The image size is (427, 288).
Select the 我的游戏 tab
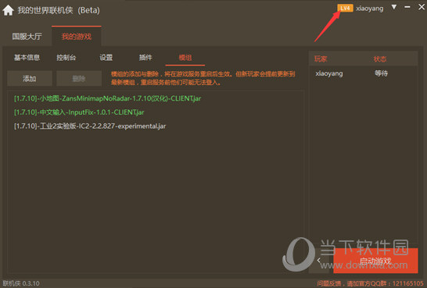click(77, 36)
